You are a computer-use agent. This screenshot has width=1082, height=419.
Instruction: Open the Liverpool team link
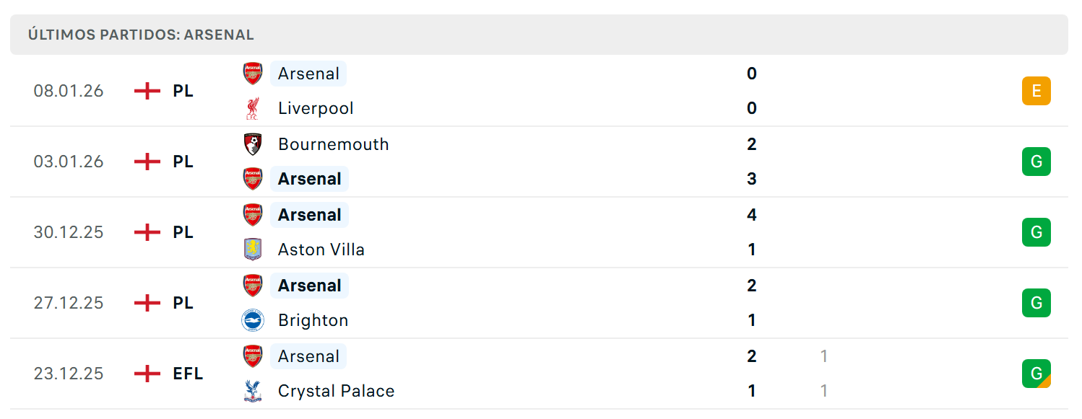pos(316,108)
